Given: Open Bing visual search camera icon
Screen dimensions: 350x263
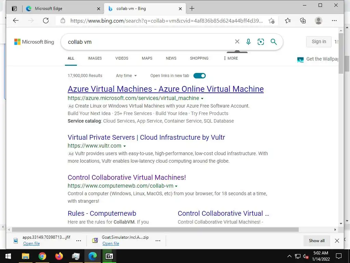Looking at the screenshot, I should click(x=261, y=42).
